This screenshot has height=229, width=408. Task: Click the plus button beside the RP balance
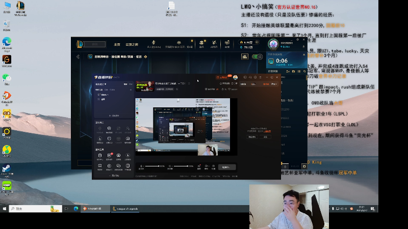(x=257, y=42)
